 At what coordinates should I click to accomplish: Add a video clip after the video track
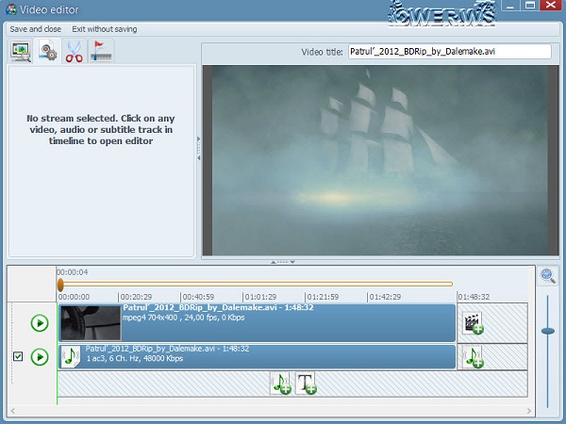point(474,323)
